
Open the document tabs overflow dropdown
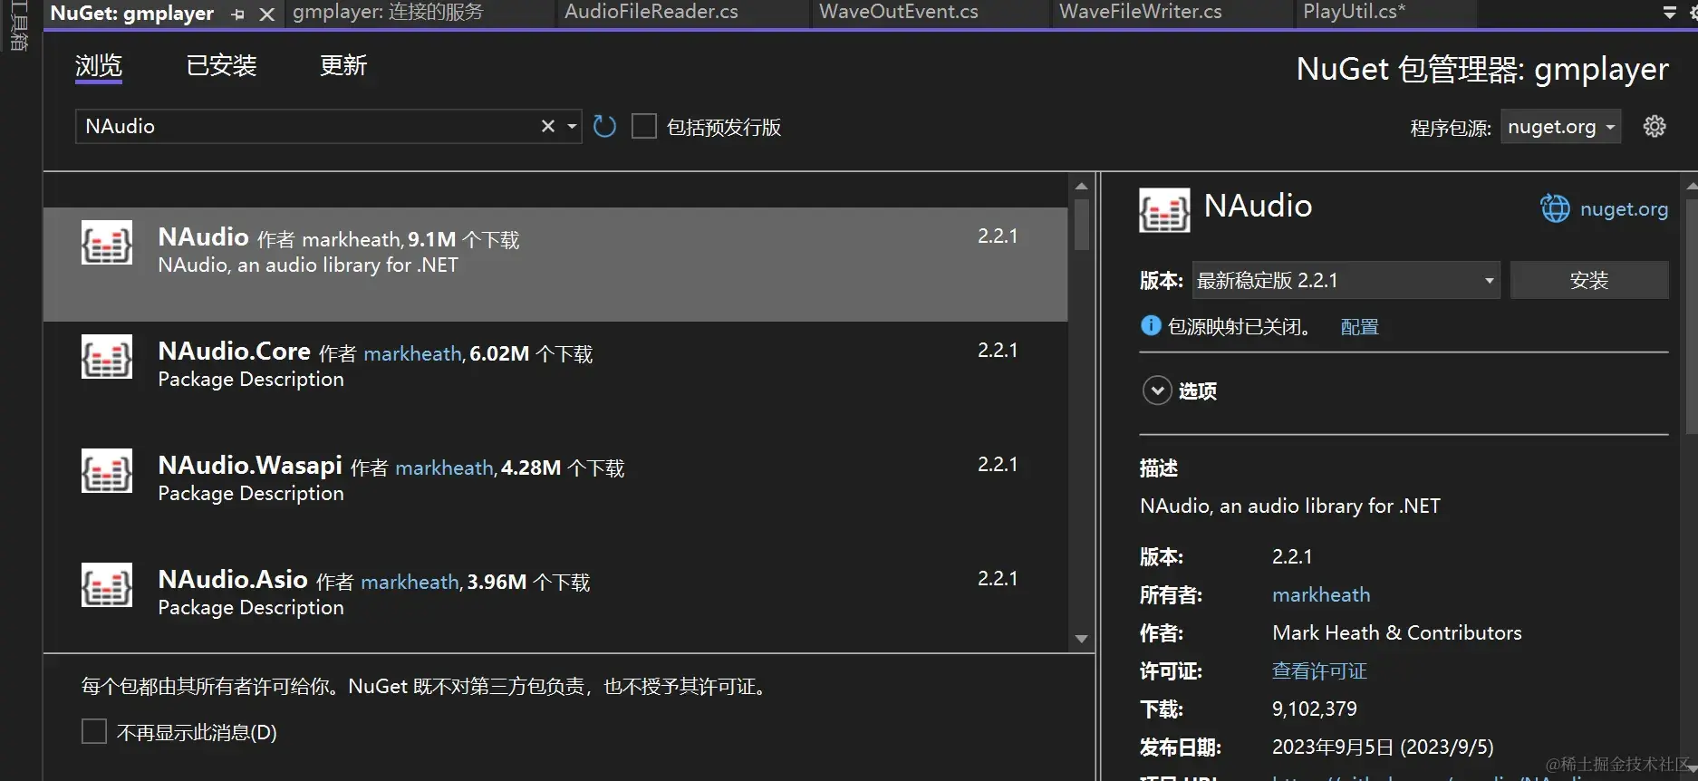(x=1669, y=13)
